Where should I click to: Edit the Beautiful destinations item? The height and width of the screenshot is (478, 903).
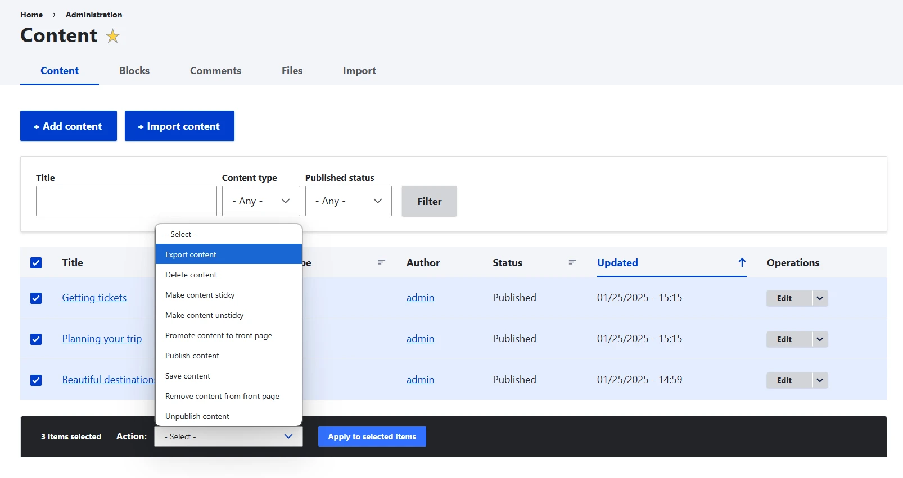pos(789,380)
